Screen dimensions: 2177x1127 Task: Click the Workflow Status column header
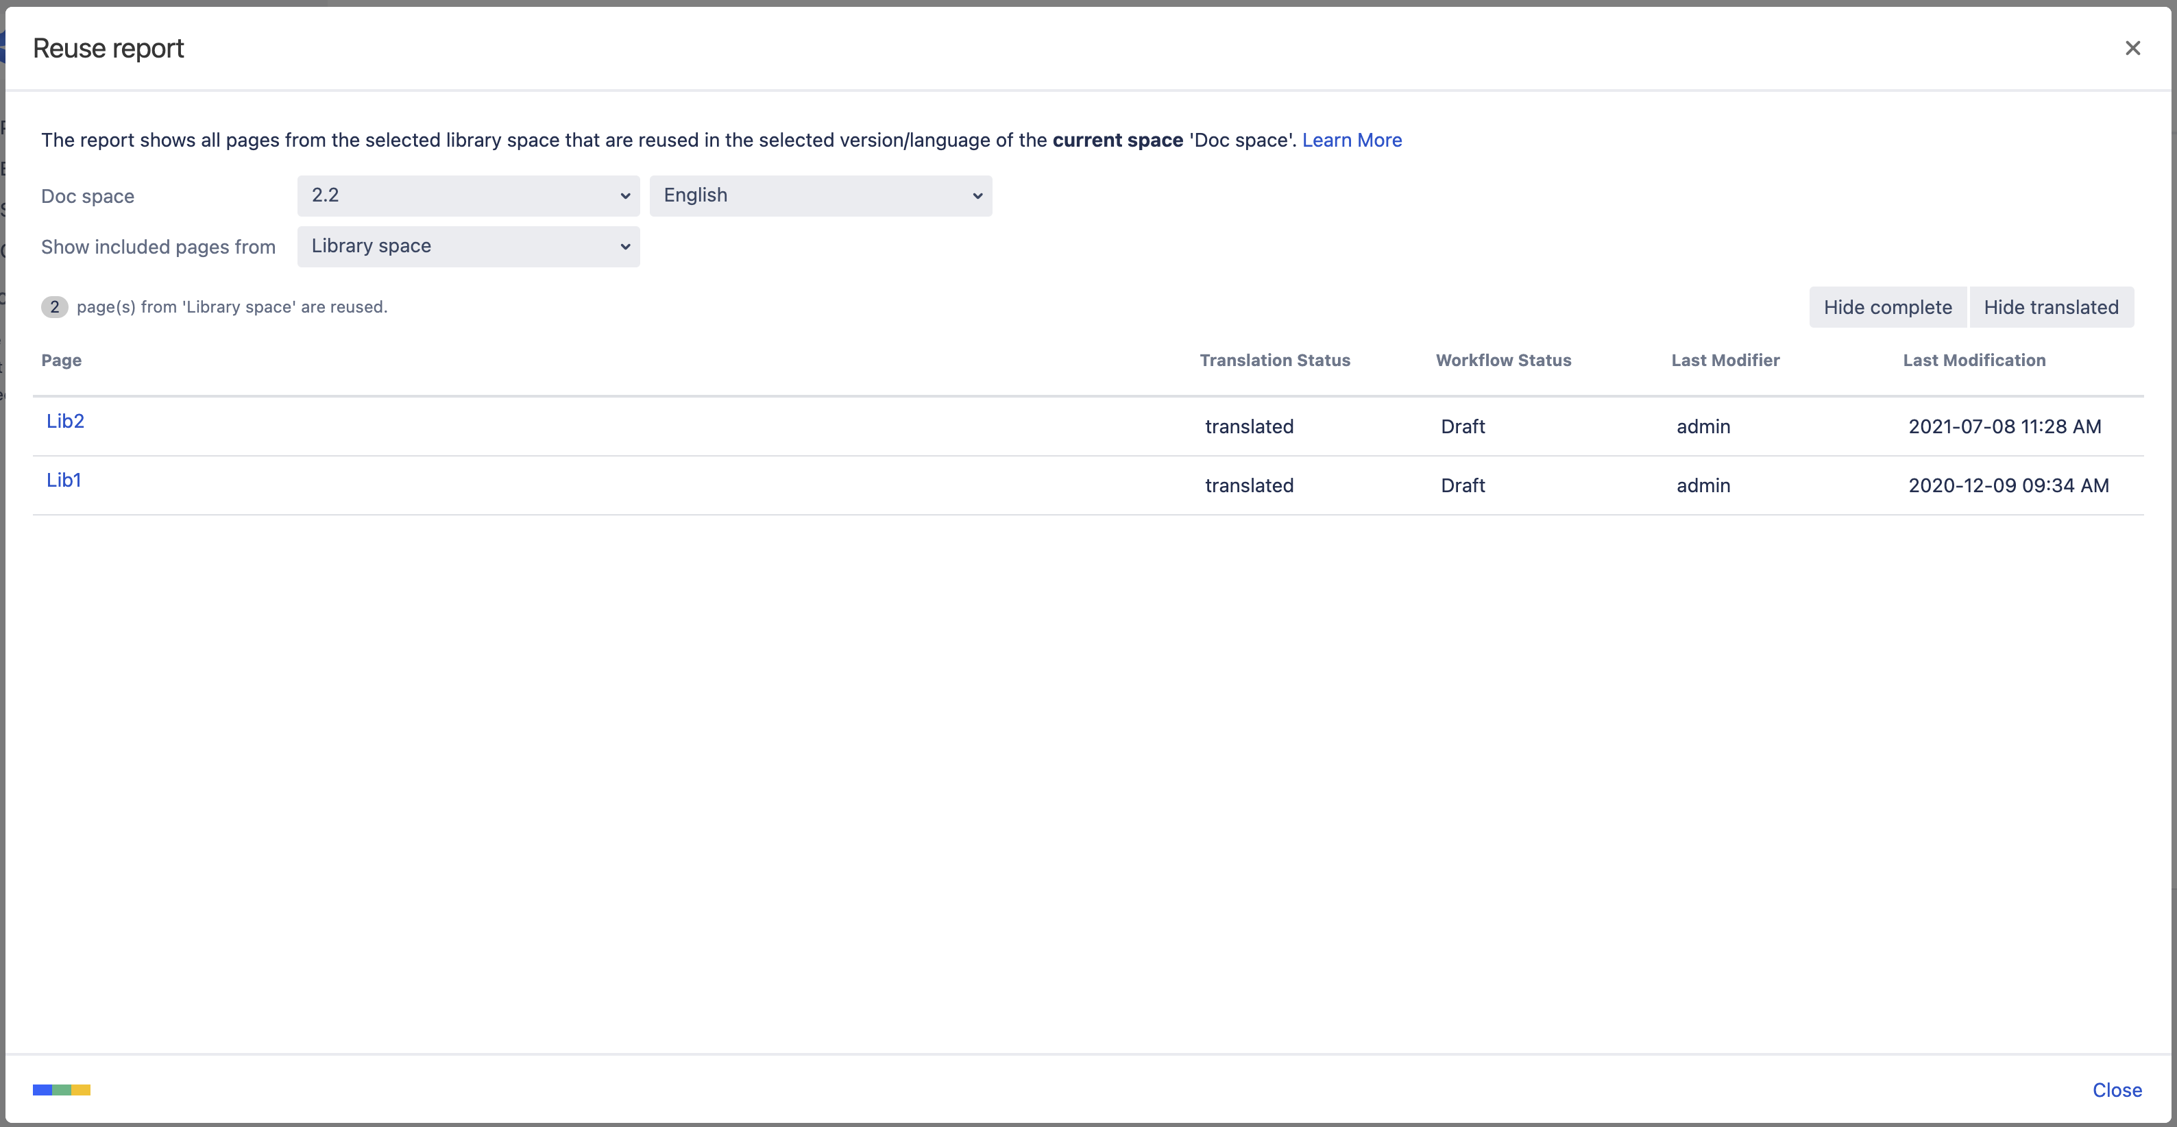(1503, 360)
